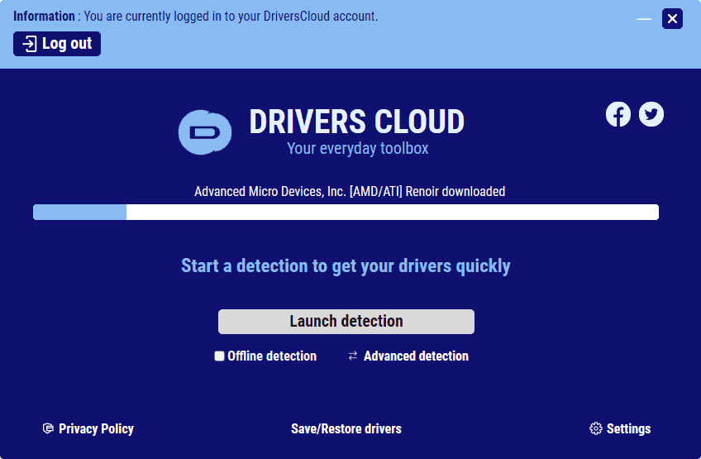Screen dimensions: 701x459
Task: Click the DriversCloud cloud logo
Action: coord(205,132)
